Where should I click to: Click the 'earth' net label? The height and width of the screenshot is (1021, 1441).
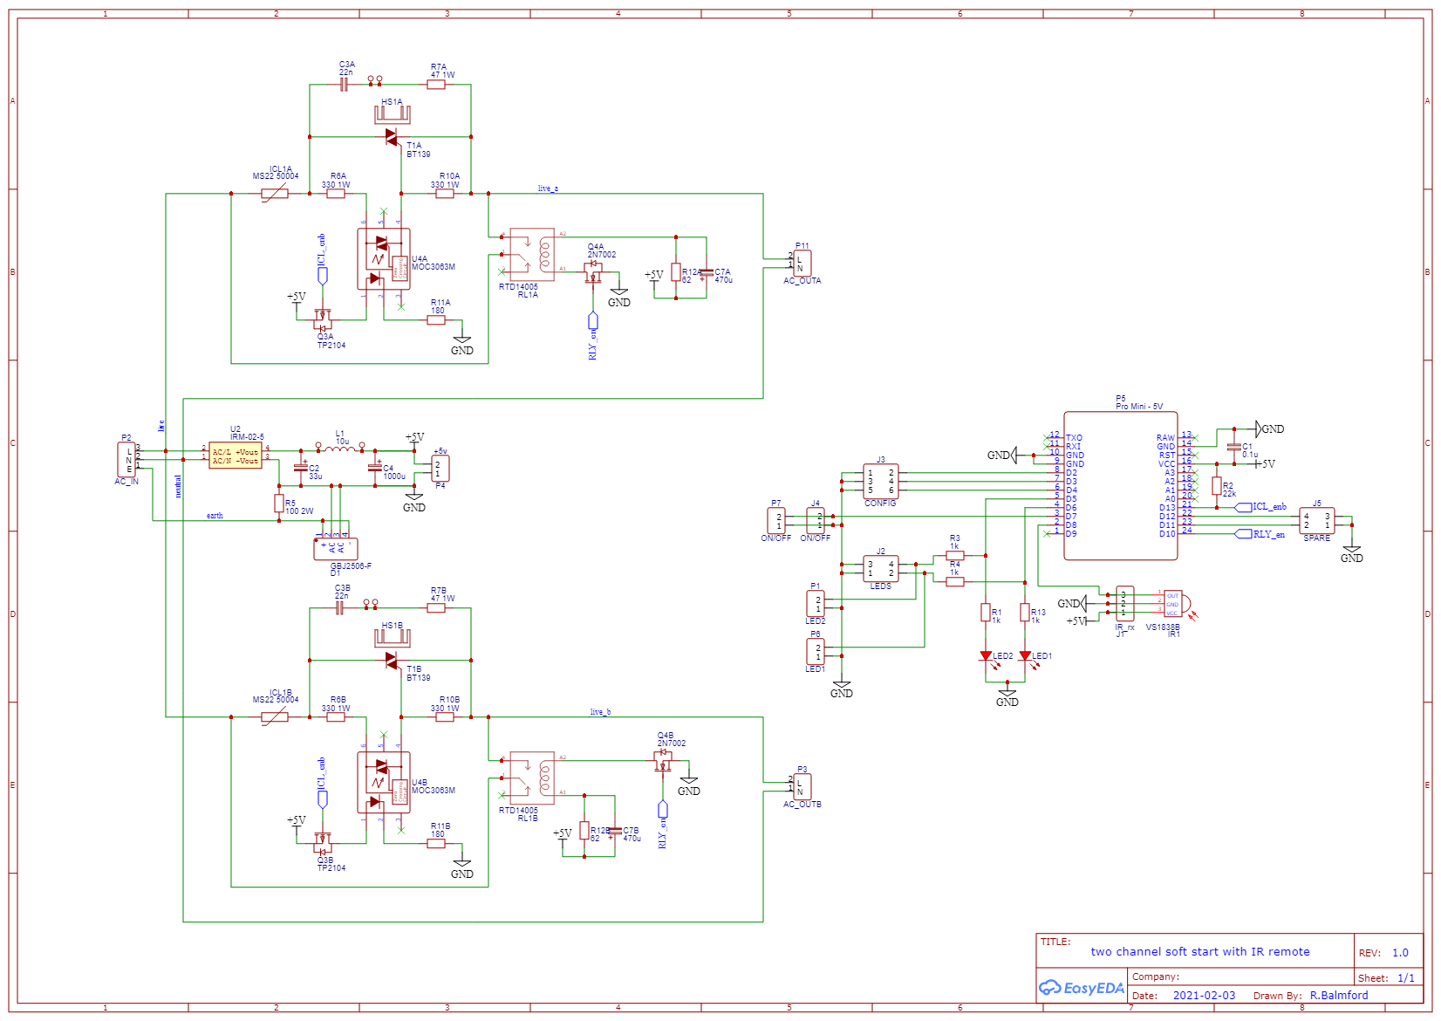(215, 516)
